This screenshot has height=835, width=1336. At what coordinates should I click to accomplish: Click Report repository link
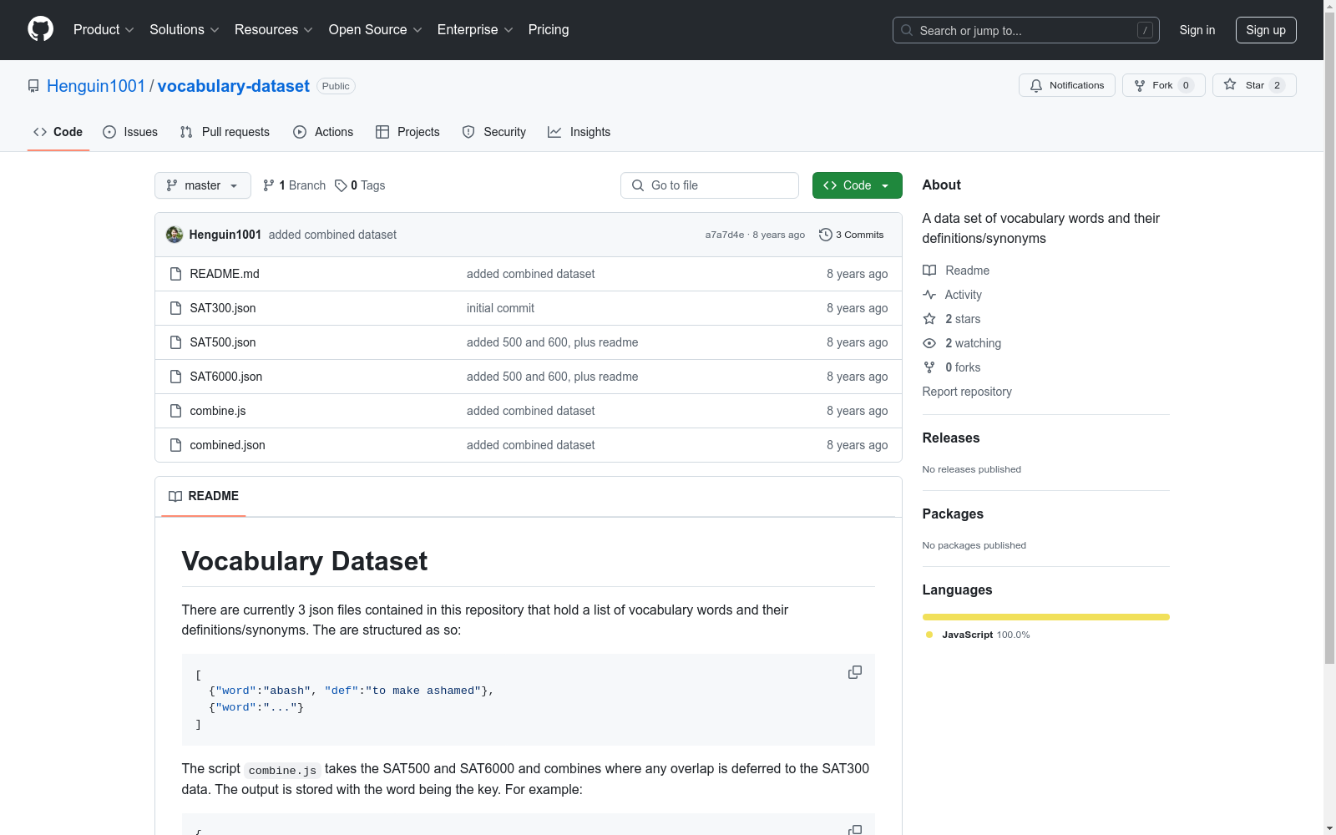click(x=967, y=392)
